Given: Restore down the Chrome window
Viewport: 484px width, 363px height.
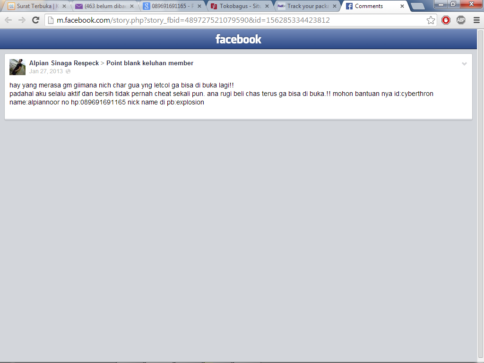Looking at the screenshot, I should (453, 4).
